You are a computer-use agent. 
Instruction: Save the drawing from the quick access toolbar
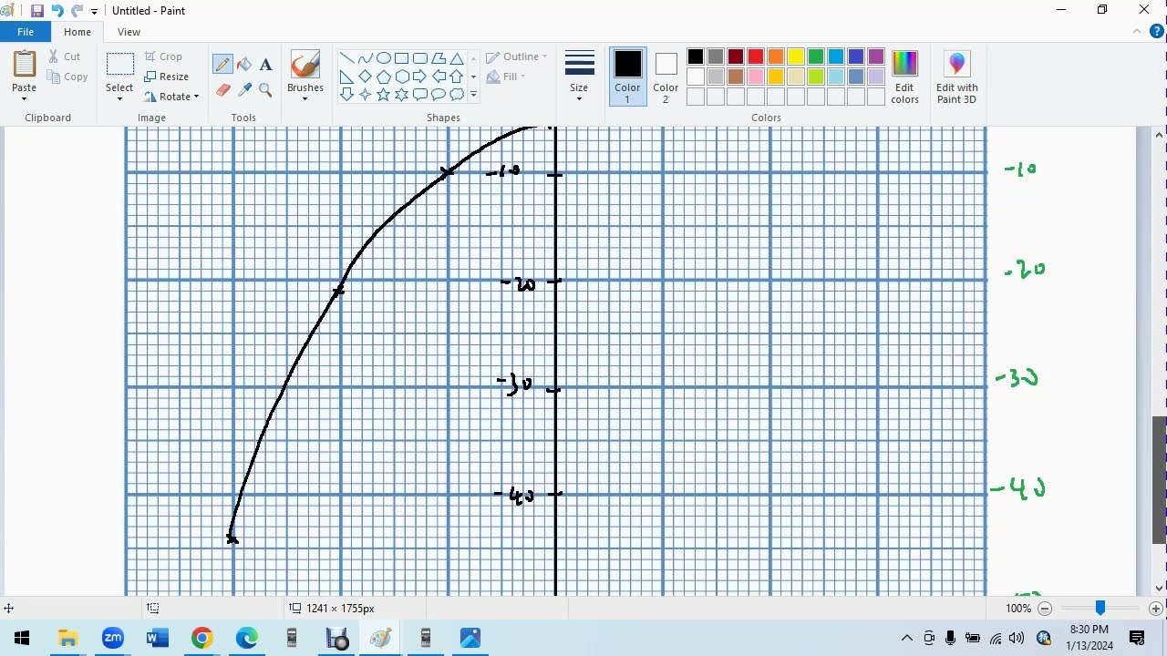point(37,11)
